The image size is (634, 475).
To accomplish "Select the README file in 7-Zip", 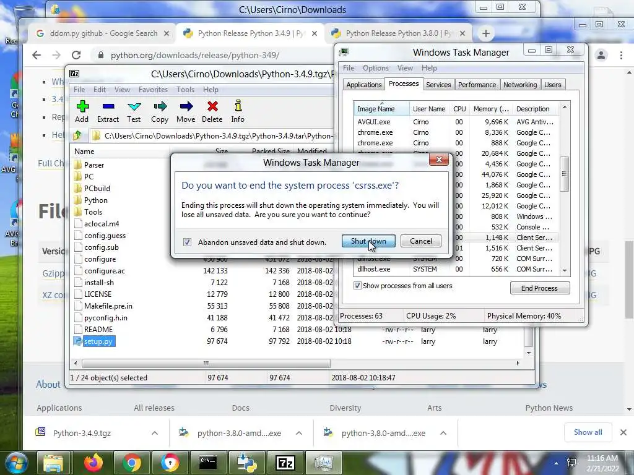I will tap(98, 330).
